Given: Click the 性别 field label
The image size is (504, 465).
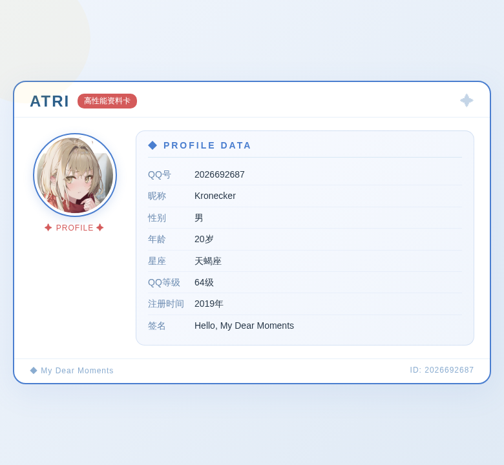Looking at the screenshot, I should point(157,218).
